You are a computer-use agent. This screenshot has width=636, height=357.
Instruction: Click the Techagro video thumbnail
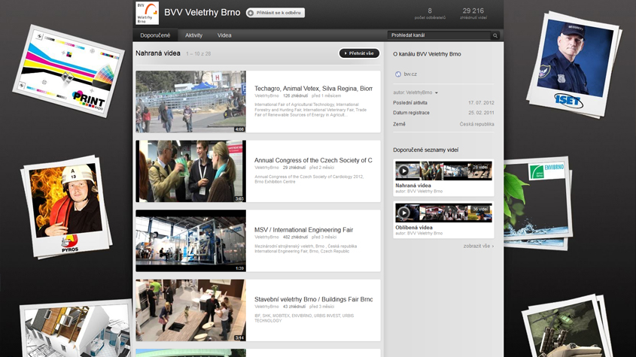tap(190, 101)
